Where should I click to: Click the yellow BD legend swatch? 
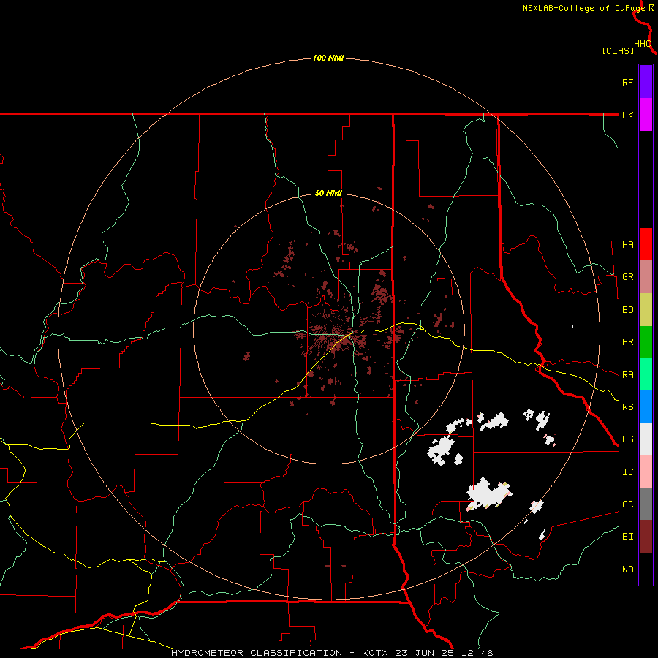(646, 310)
